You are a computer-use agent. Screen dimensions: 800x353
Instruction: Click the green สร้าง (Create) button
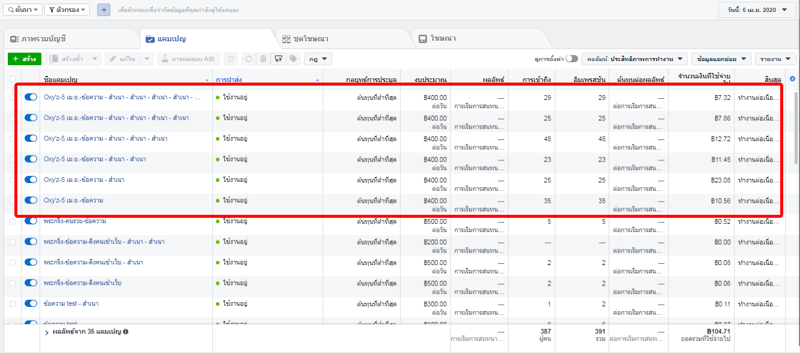[24, 59]
